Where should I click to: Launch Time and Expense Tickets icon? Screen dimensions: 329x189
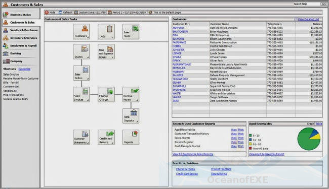106,51
